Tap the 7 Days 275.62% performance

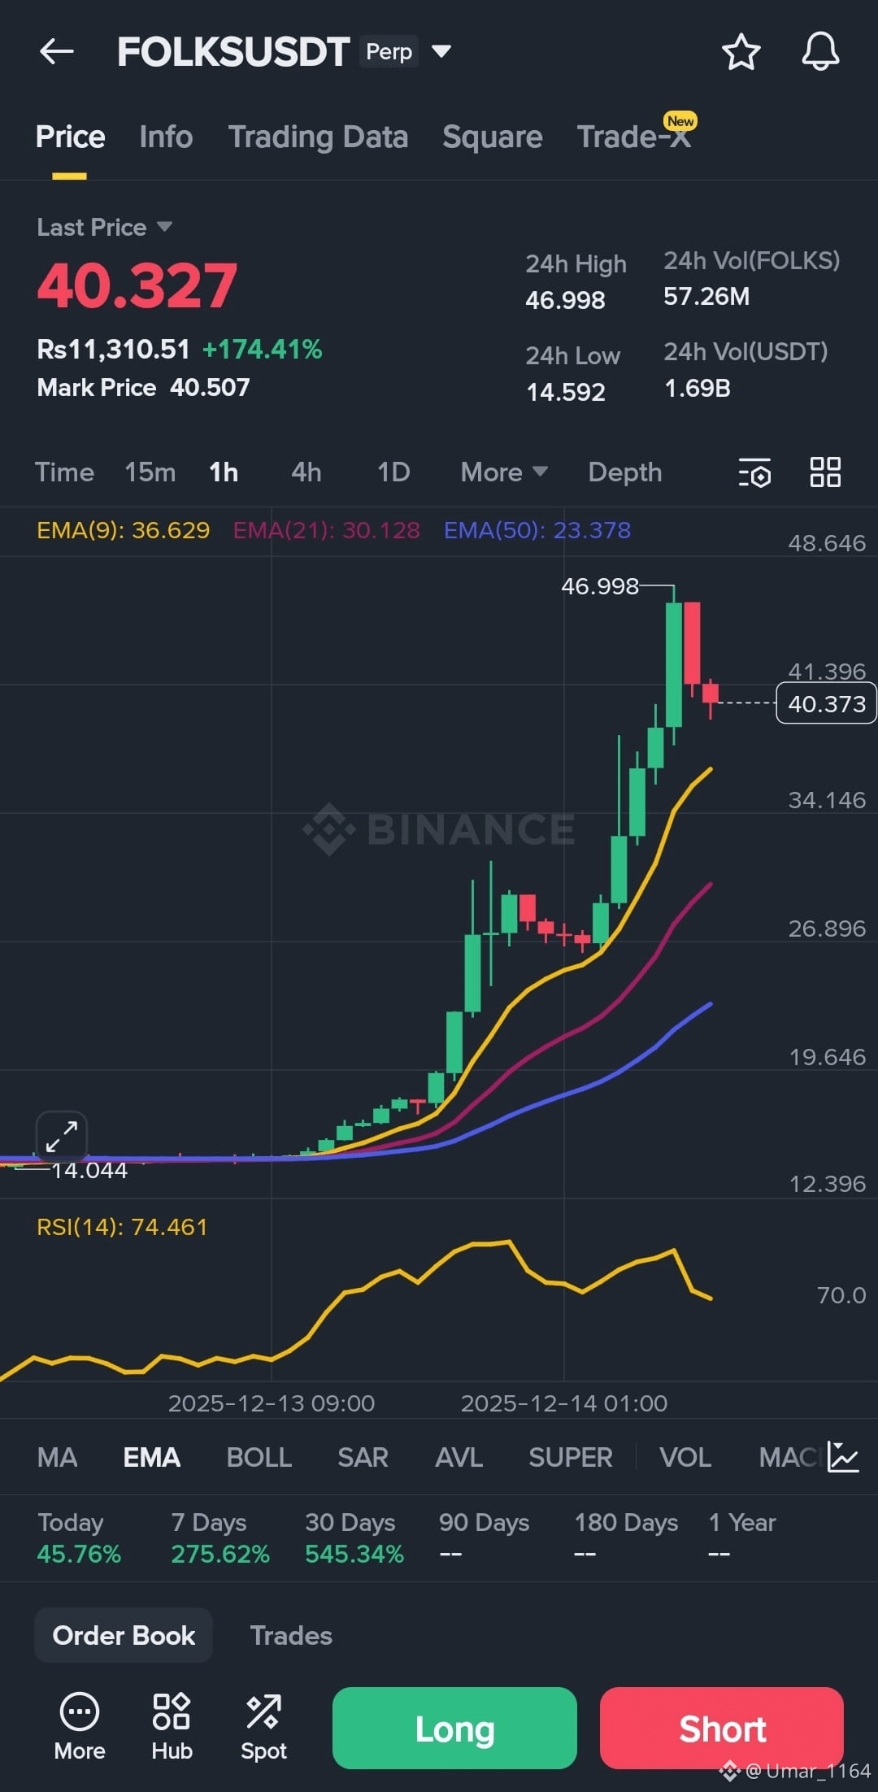click(220, 1538)
